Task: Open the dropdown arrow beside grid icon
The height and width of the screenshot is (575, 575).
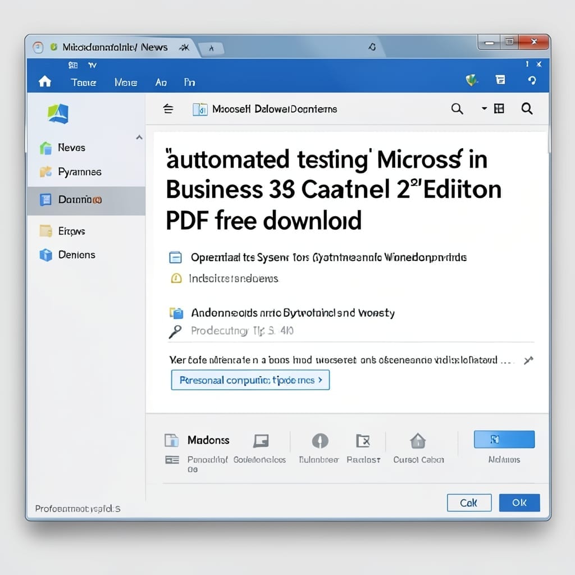Action: pos(485,108)
